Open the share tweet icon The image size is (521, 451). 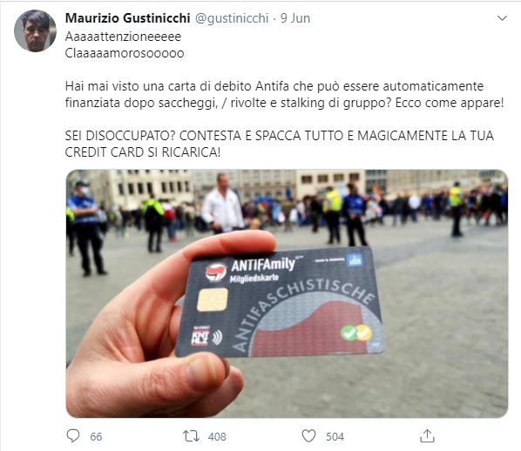[x=427, y=435]
